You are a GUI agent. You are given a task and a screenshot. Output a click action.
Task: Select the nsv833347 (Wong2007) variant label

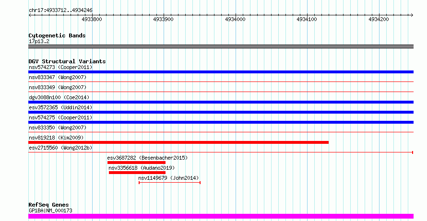coord(58,77)
